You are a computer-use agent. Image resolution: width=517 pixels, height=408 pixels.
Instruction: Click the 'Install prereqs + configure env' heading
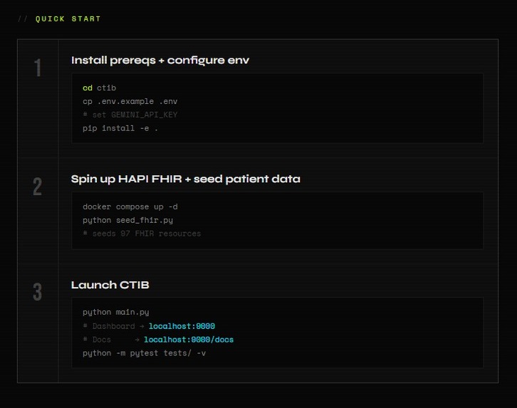160,61
